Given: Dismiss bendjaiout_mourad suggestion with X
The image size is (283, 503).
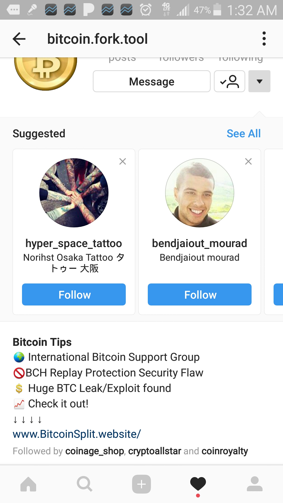Looking at the screenshot, I should pyautogui.click(x=248, y=161).
